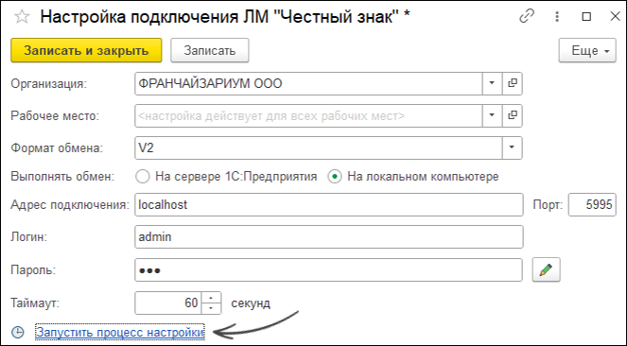This screenshot has width=627, height=346.
Task: Maximize the settings window
Action: [x=586, y=17]
